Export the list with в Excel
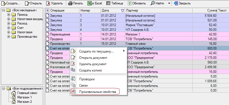229x105 pixels. [95, 3]
